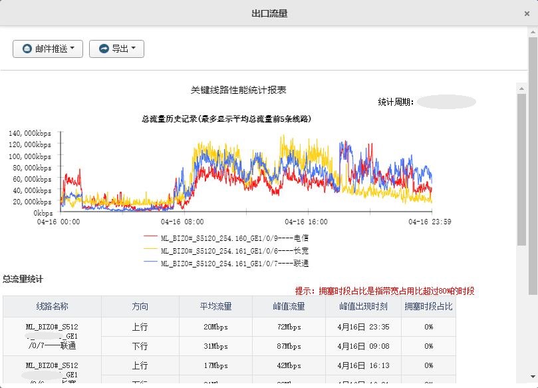Click the envelope icon on 邮件推送 button
Image resolution: width=538 pixels, height=388 pixels.
coord(26,48)
